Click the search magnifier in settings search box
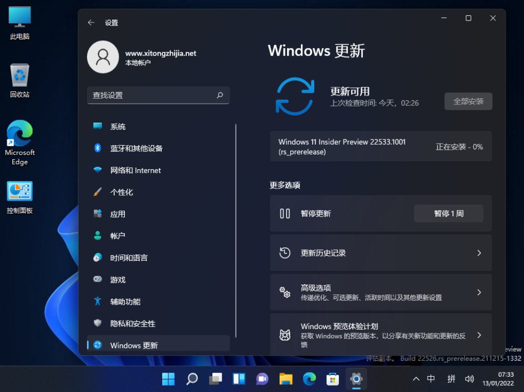 pyautogui.click(x=220, y=95)
